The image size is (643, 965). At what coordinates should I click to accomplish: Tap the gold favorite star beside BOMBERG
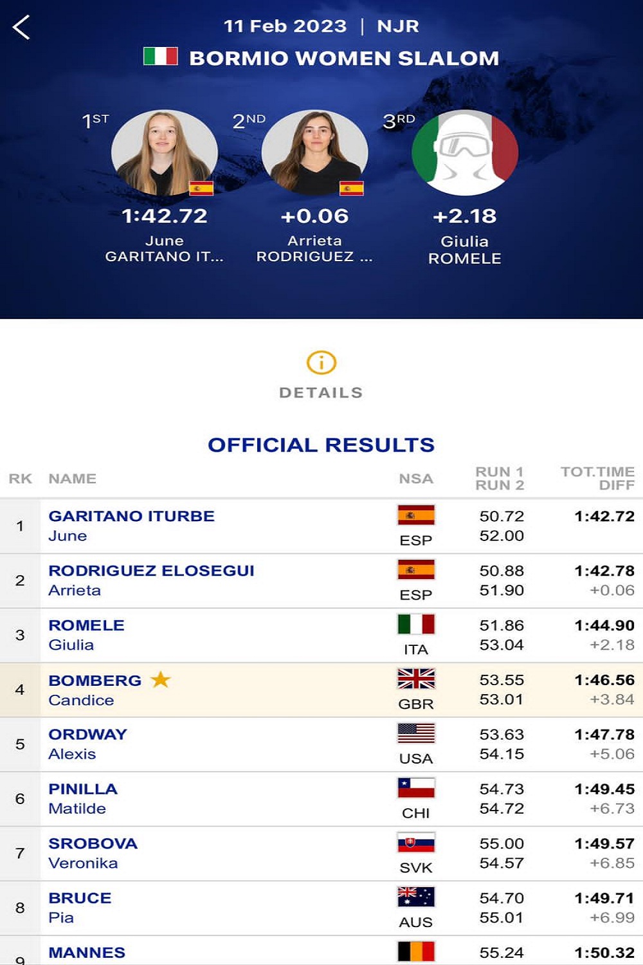click(160, 679)
